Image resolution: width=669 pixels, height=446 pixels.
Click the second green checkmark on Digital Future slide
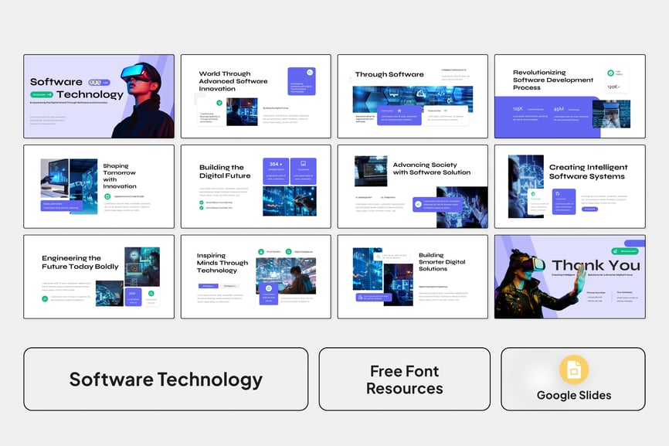(x=202, y=208)
